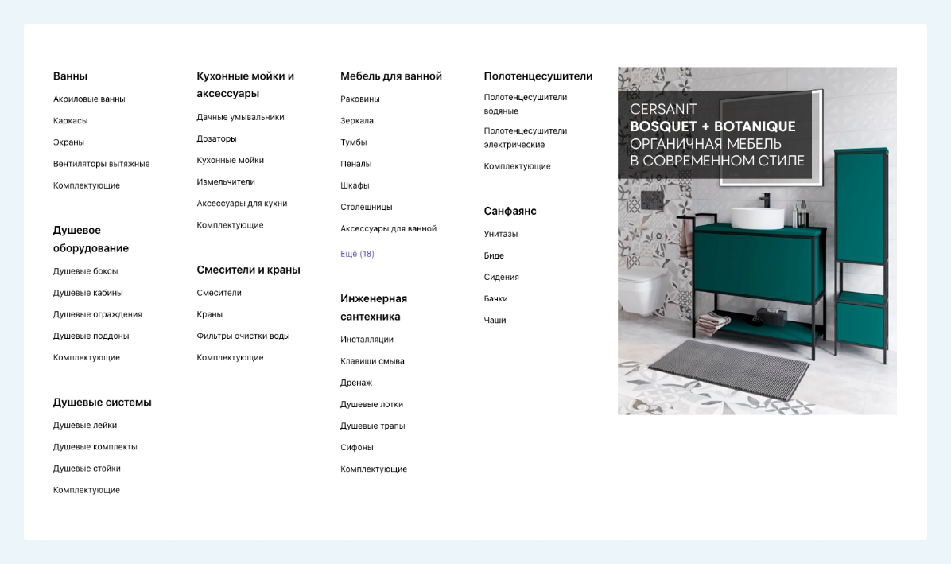Open "Комплектующие" under the kitchen sinks section
Image resolution: width=951 pixels, height=564 pixels.
tap(231, 225)
